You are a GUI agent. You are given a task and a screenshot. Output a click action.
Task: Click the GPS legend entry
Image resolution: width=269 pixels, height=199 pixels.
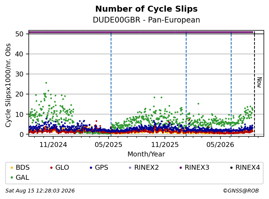click(x=99, y=168)
